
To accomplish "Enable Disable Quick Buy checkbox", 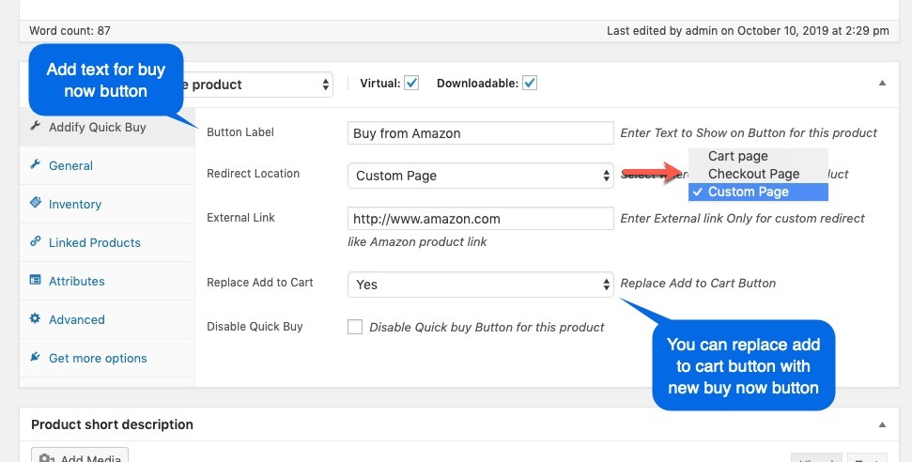I will coord(355,327).
